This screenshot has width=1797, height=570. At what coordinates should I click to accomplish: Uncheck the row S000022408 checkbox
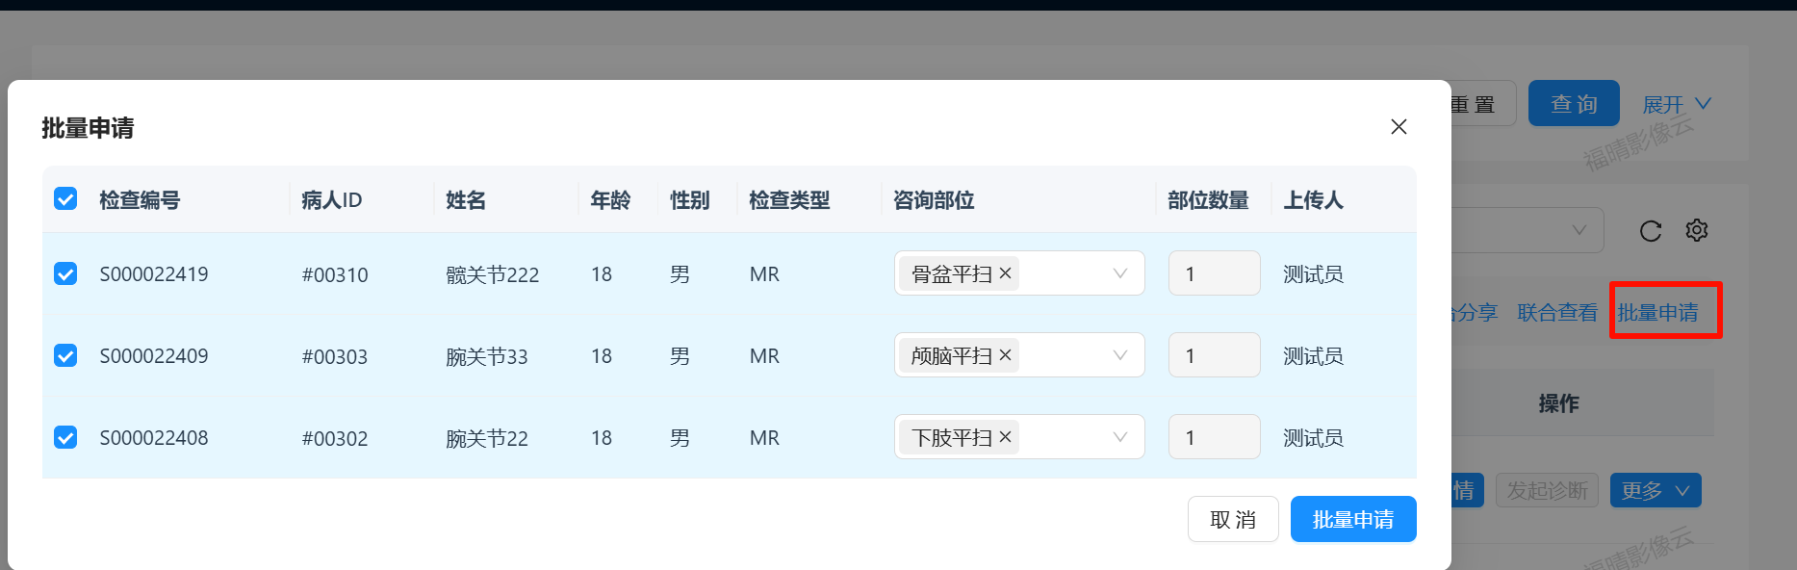tap(65, 438)
